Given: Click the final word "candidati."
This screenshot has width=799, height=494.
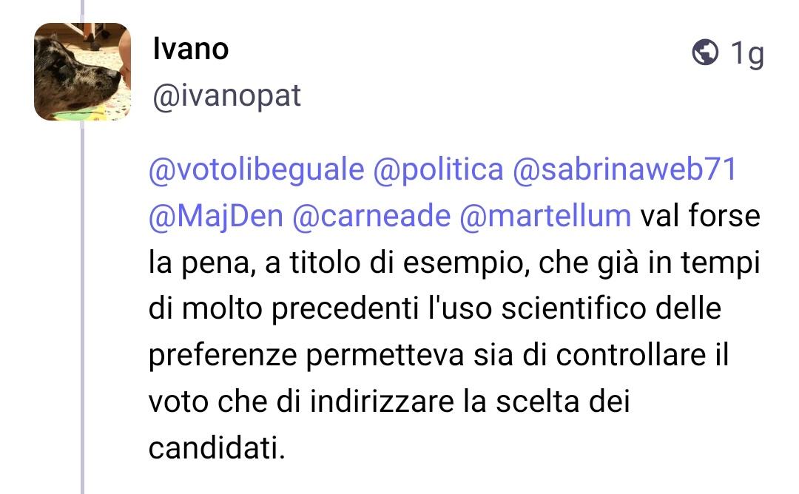Looking at the screenshot, I should coord(217,448).
